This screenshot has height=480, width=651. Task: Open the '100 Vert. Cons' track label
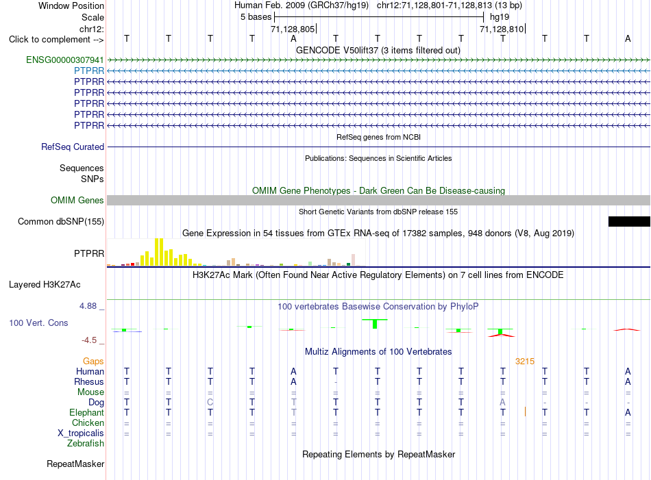38,323
